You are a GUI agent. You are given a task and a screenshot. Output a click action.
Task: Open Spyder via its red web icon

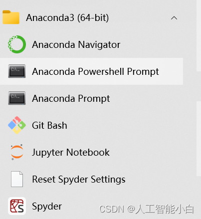(17, 206)
